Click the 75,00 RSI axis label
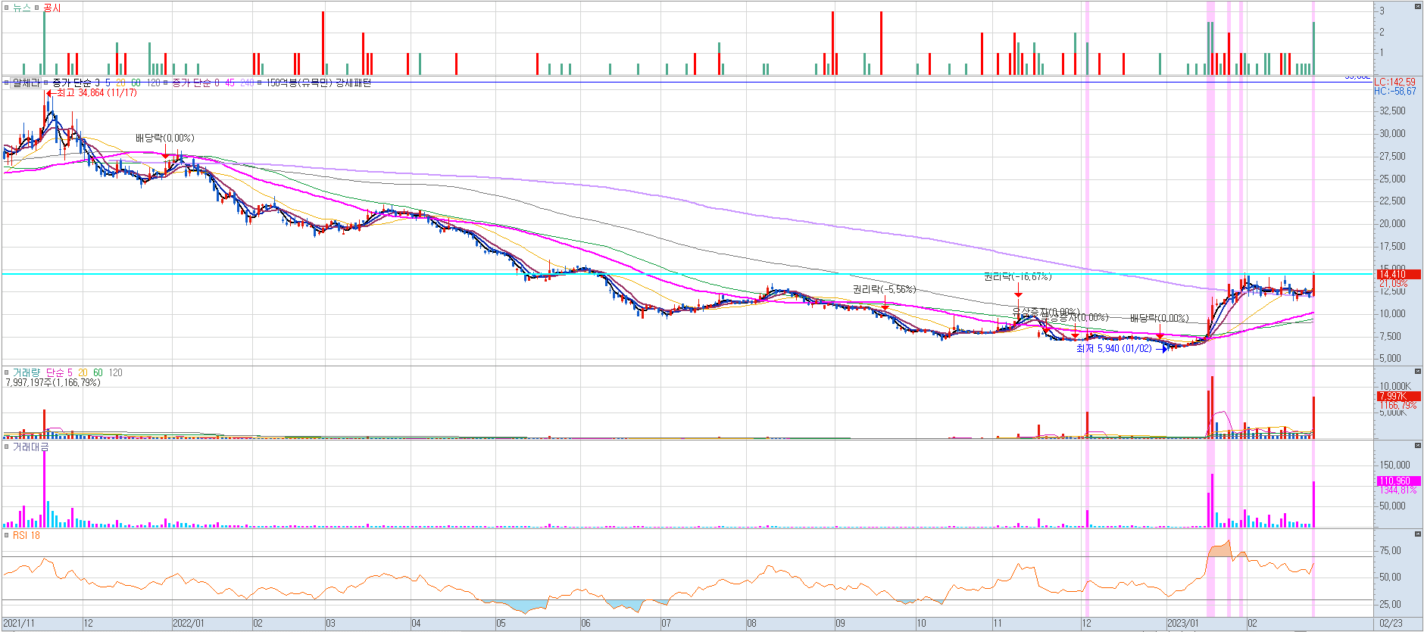 1390,551
